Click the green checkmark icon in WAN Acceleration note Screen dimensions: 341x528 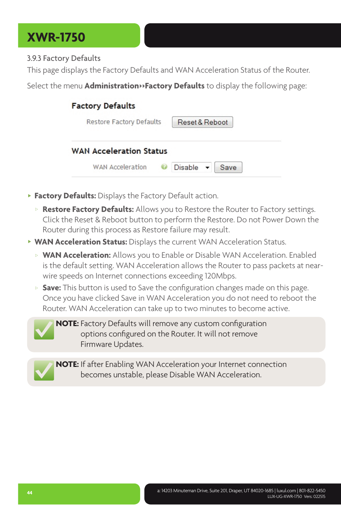pyautogui.click(x=44, y=370)
